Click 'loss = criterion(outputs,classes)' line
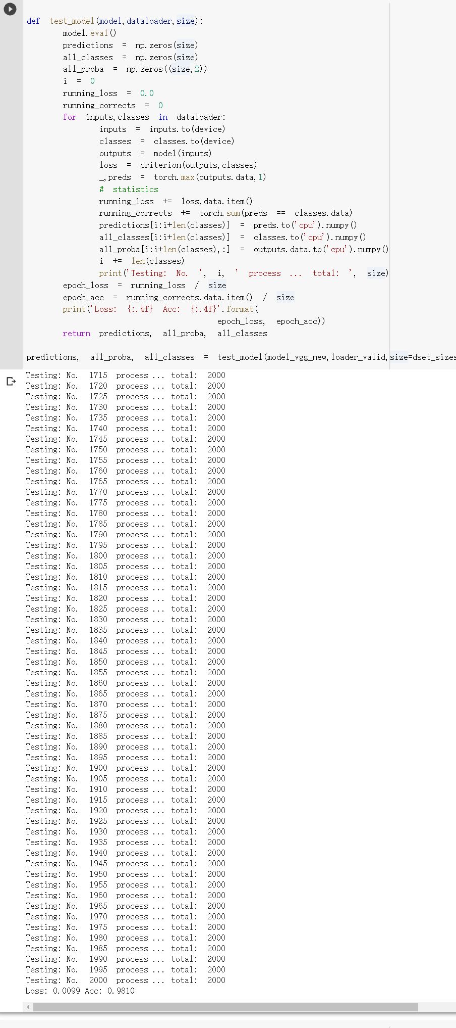This screenshot has height=1028, width=456. [x=178, y=165]
